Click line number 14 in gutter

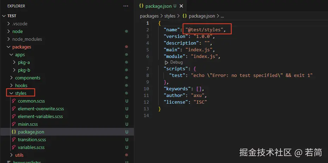[x=147, y=116]
